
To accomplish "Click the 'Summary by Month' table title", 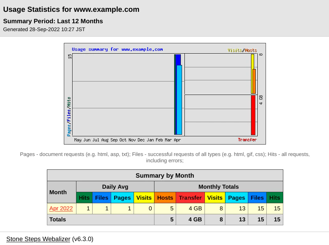I will [165, 175].
